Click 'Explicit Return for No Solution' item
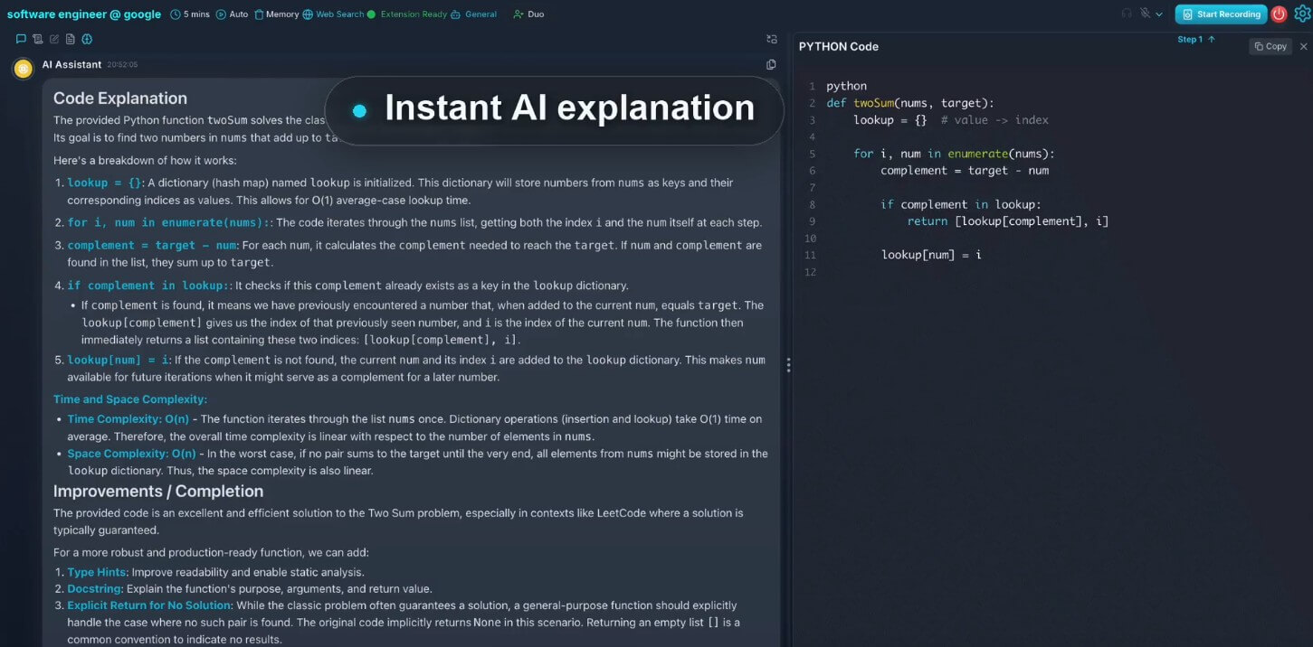Viewport: 1313px width, 647px height. [x=149, y=605]
